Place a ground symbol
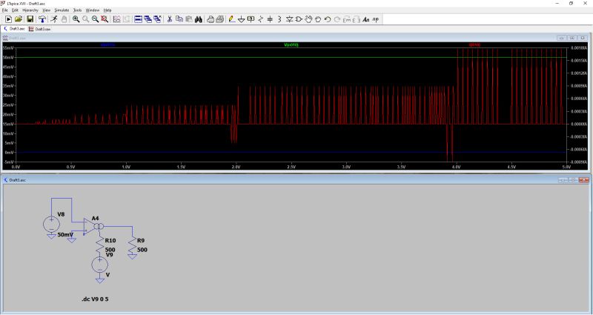The image size is (593, 315). coord(242,19)
